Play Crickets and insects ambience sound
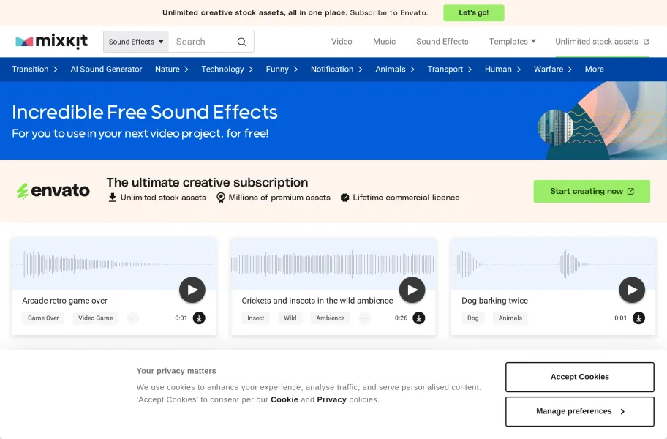Viewport: 667px width, 439px height. pyautogui.click(x=412, y=290)
